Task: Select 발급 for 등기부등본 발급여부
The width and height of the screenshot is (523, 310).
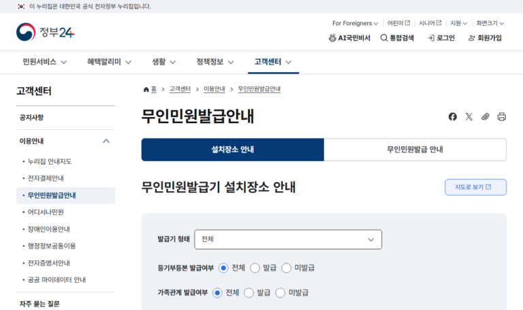Action: (x=255, y=268)
